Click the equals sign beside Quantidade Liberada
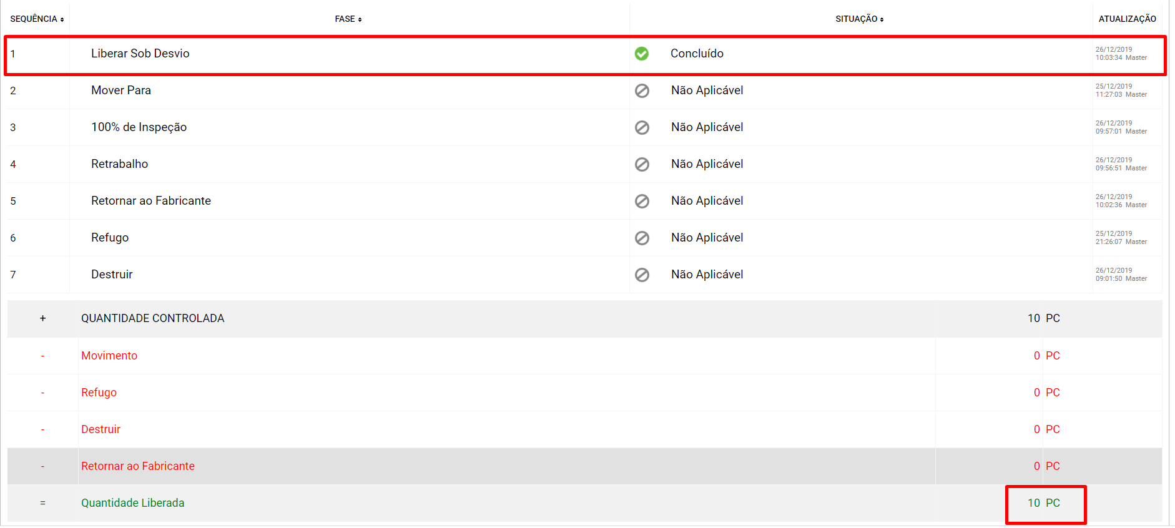Viewport: 1175px width, 528px height. point(42,503)
